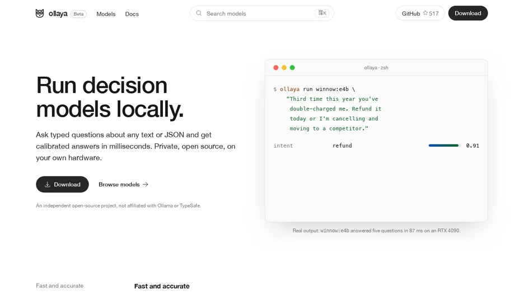Open the ollaya home link text
Screen dimensions: 524x295
[58, 13]
